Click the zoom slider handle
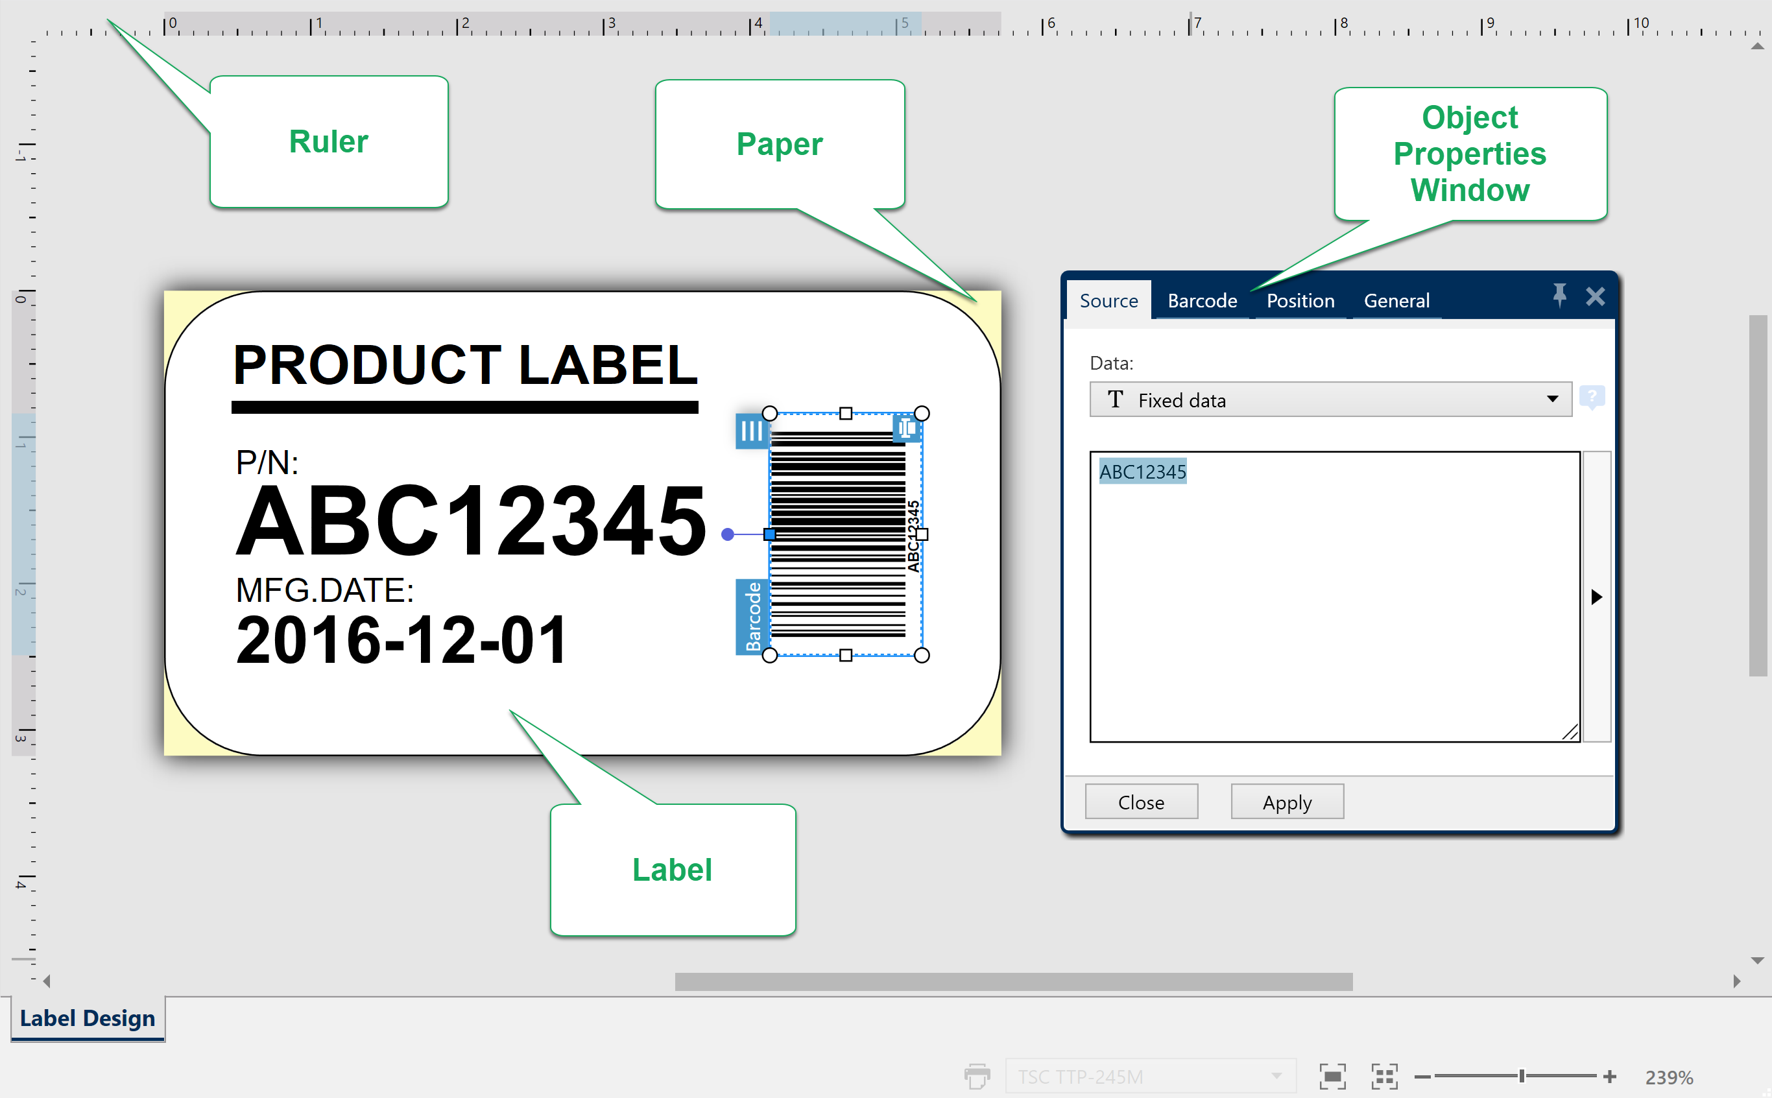Image resolution: width=1772 pixels, height=1098 pixels. pos(1522,1076)
